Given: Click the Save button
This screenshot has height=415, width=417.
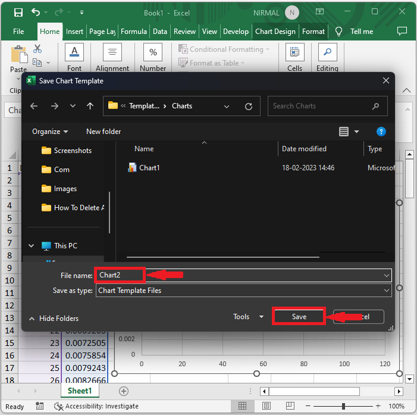Looking at the screenshot, I should pos(299,317).
